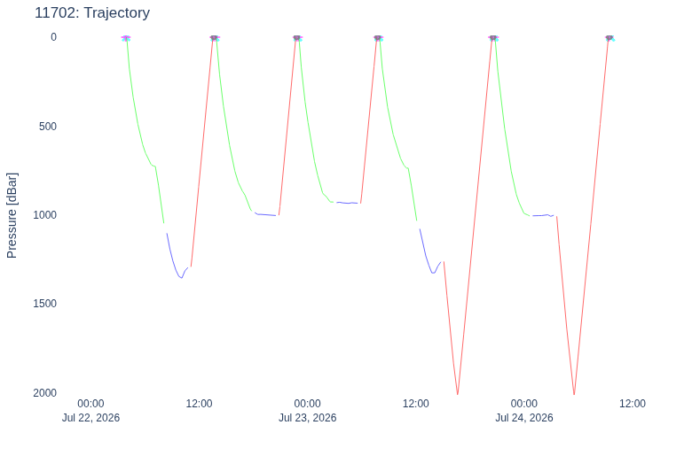Click the flat blue drift line near 1000 dBar on Jul 24
The image size is (692, 456).
[x=543, y=215]
